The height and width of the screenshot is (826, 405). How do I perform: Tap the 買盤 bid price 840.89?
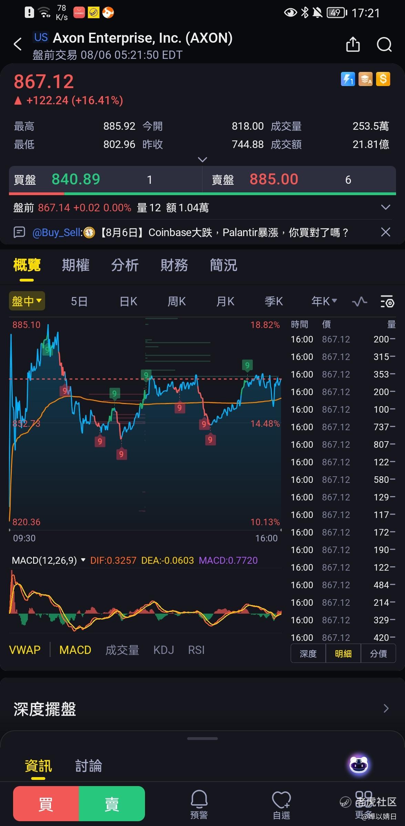(x=76, y=179)
